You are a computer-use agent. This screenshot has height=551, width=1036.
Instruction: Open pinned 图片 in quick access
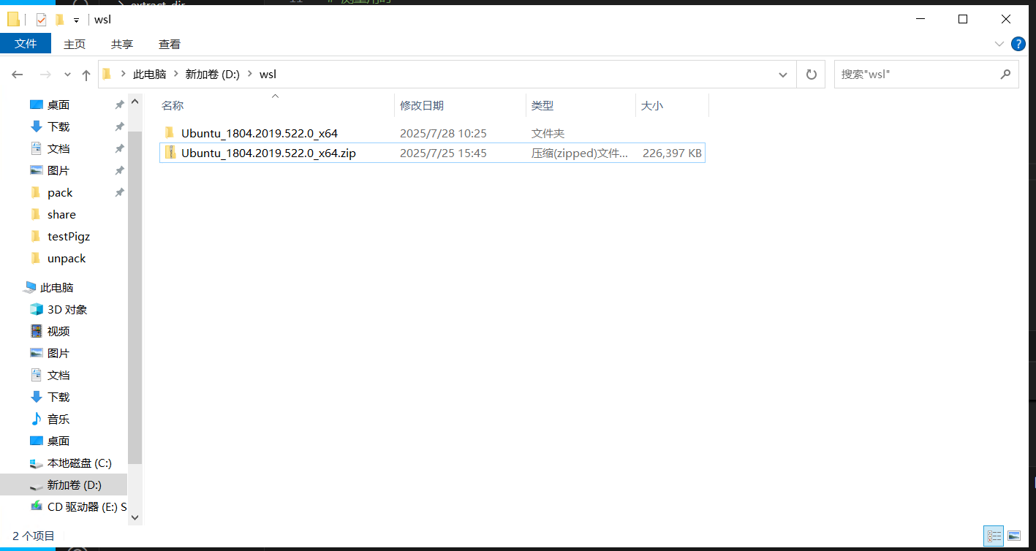[58, 170]
